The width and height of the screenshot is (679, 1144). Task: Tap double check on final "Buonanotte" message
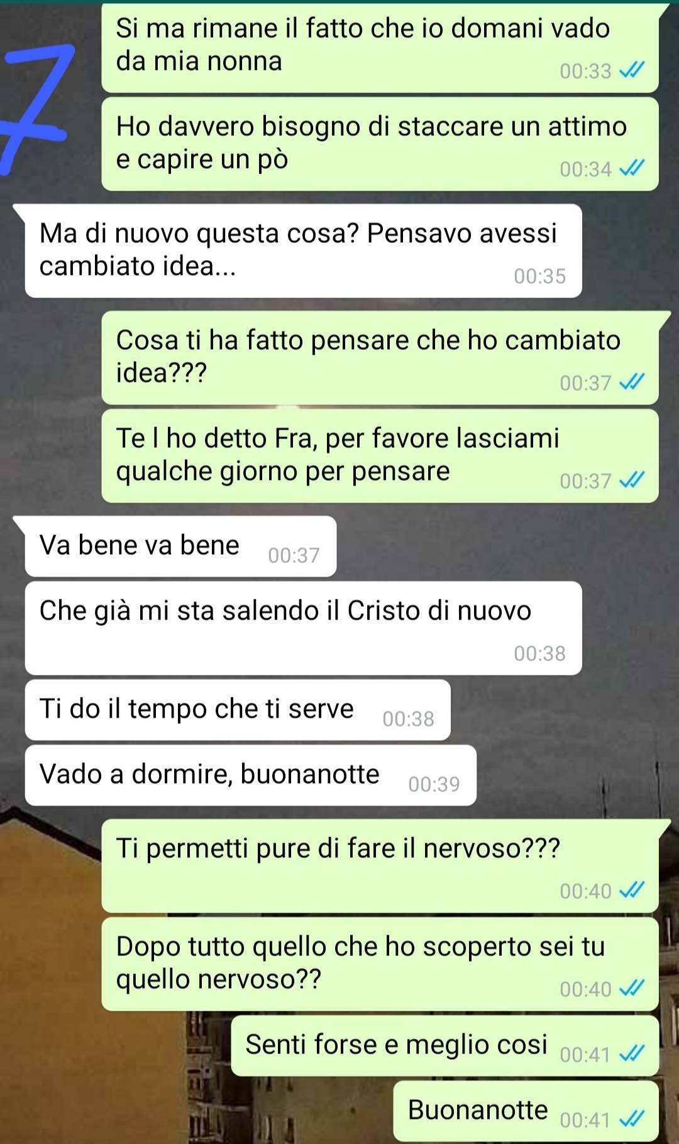[632, 1119]
